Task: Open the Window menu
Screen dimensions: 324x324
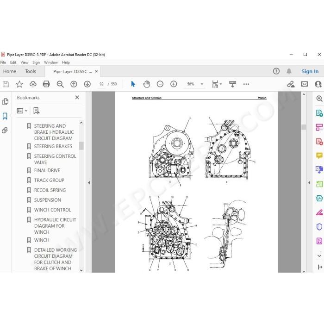Action: tap(51, 62)
